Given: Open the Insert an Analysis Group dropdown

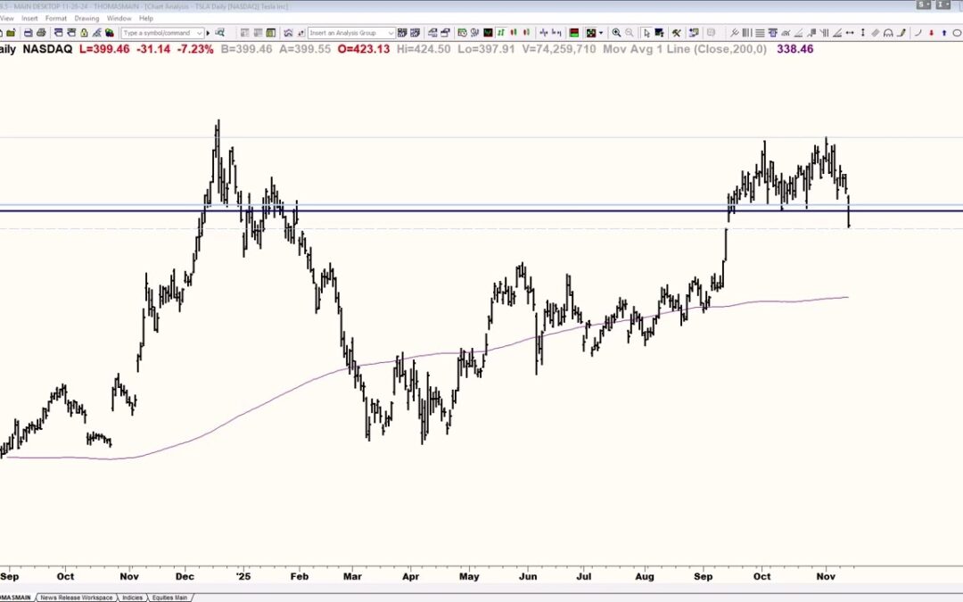Looking at the screenshot, I should tap(391, 32).
